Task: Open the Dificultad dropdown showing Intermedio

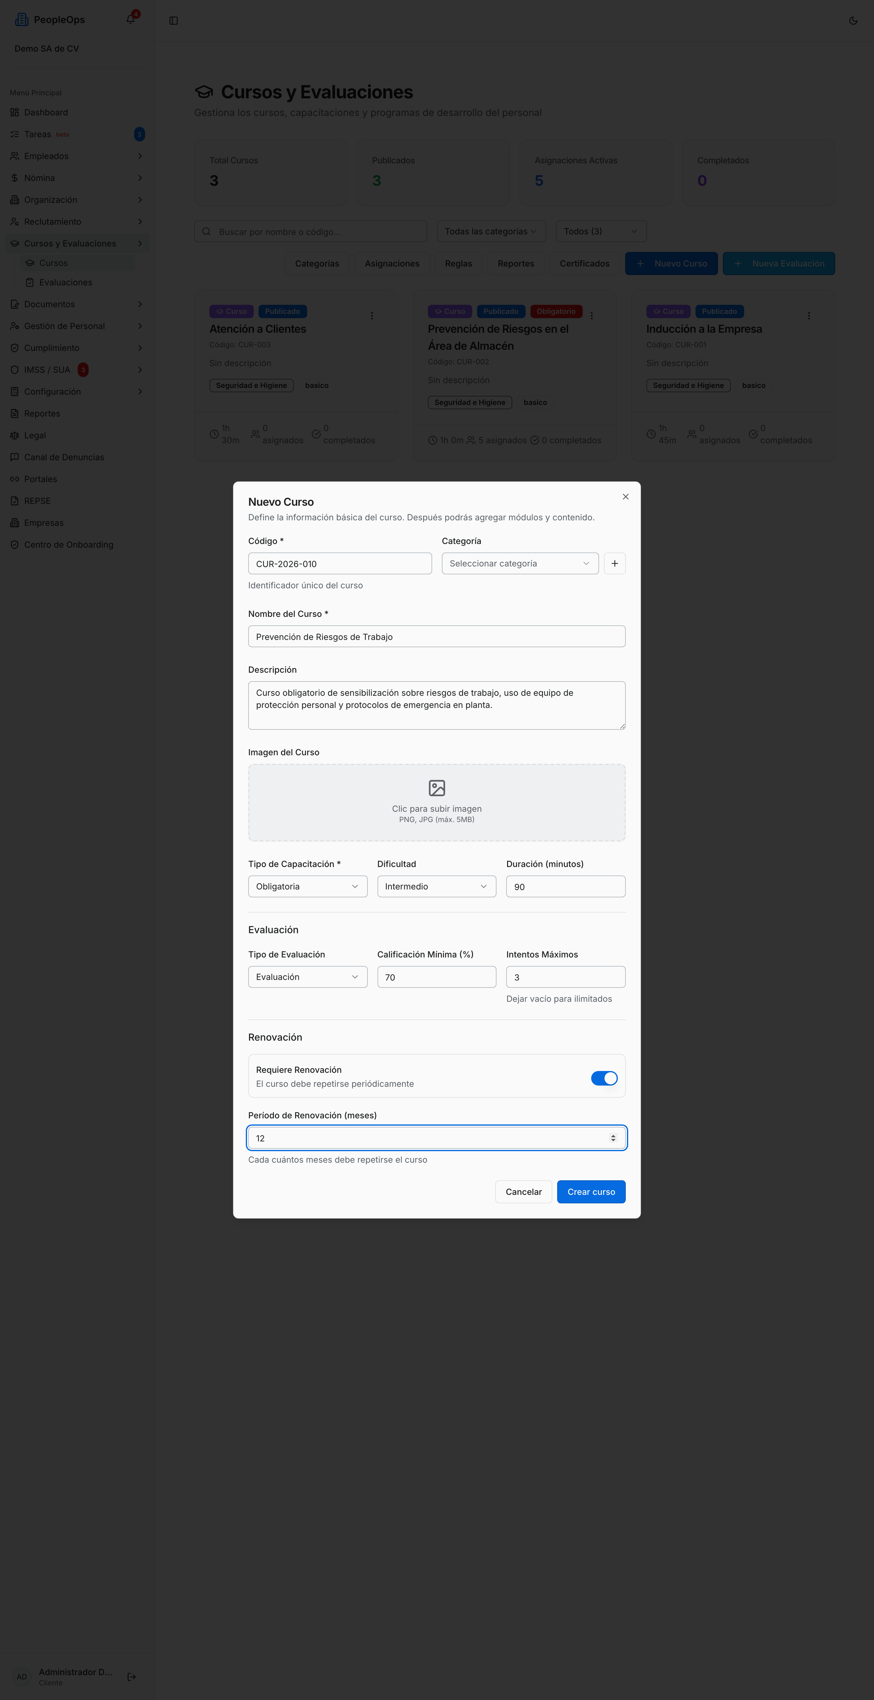Action: tap(436, 886)
